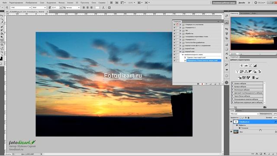Image resolution: width=277 pixels, height=156 pixels.
Task: Hide the Fotodizart.ru text layer
Action: point(231,122)
